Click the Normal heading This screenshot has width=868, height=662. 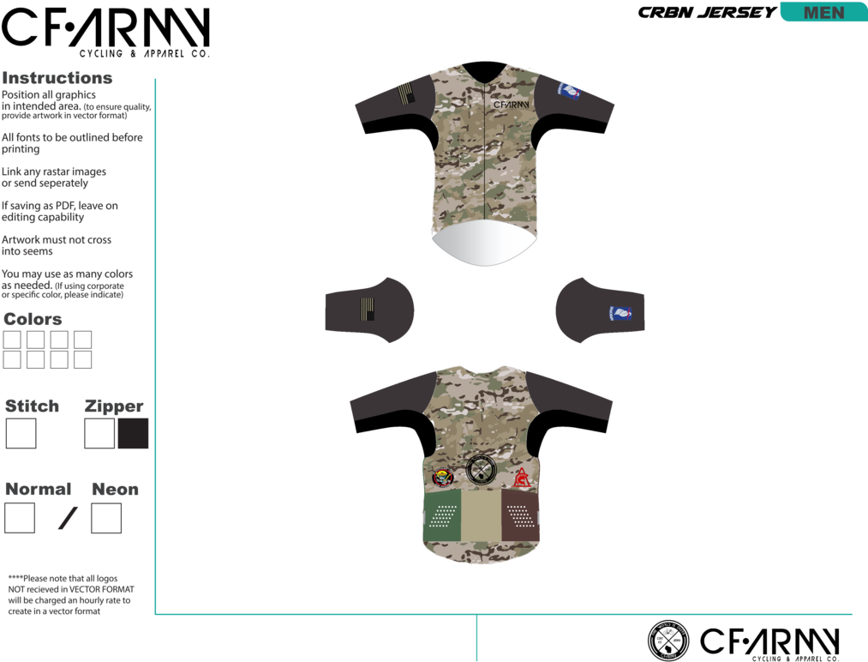39,489
